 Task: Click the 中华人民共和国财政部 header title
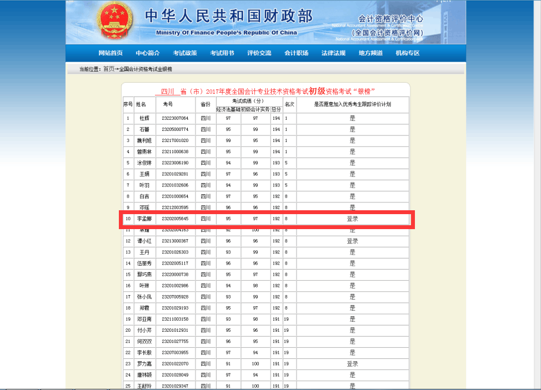click(x=229, y=17)
